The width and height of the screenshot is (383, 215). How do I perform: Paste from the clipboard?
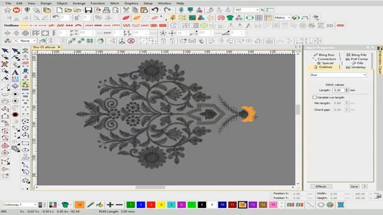tap(144, 10)
